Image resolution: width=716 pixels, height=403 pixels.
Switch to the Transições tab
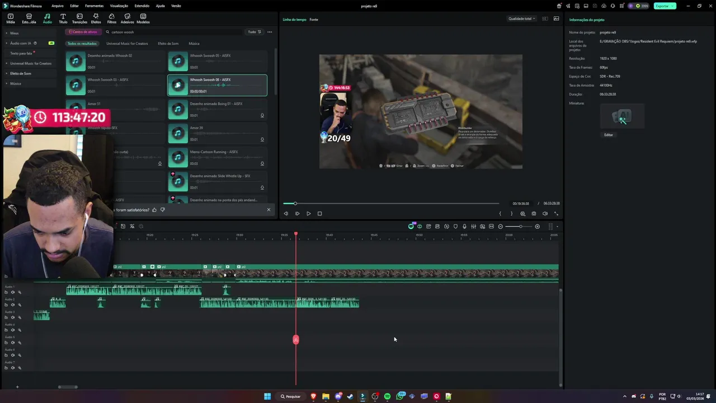pyautogui.click(x=79, y=18)
